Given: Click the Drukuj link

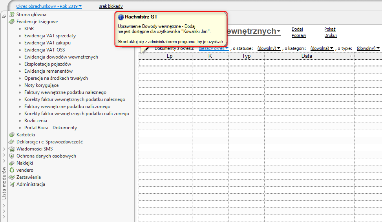Looking at the screenshot, I should pos(330,35).
